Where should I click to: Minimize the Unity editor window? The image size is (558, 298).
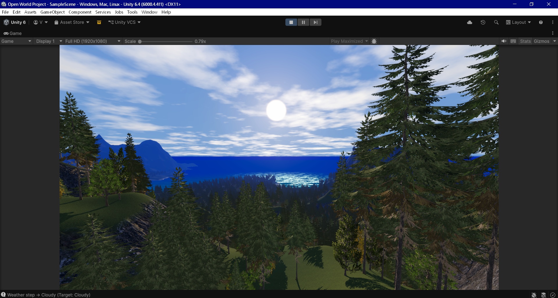(x=515, y=4)
